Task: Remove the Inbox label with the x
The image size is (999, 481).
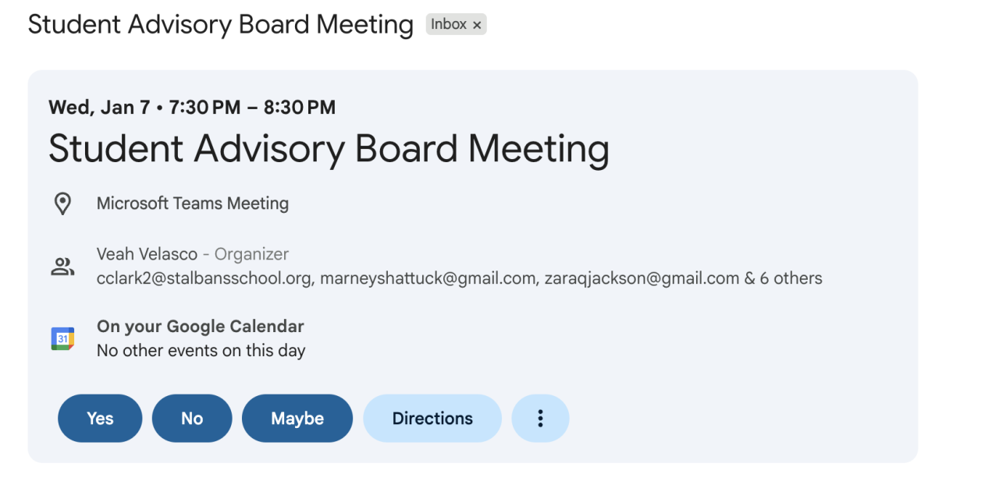Action: 477,25
